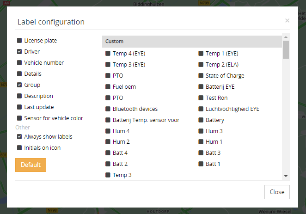This screenshot has width=306, height=214.
Task: Enable Luchtvochtigheid EYE checkbox
Action: 201,109
